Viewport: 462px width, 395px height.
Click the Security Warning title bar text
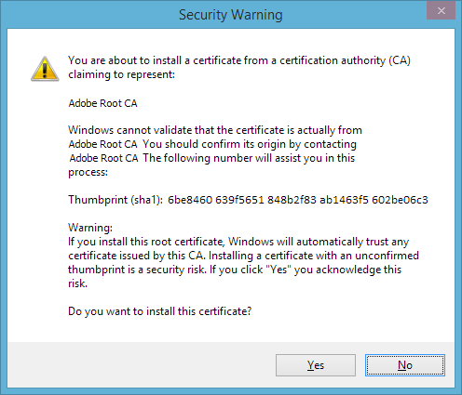coord(231,15)
